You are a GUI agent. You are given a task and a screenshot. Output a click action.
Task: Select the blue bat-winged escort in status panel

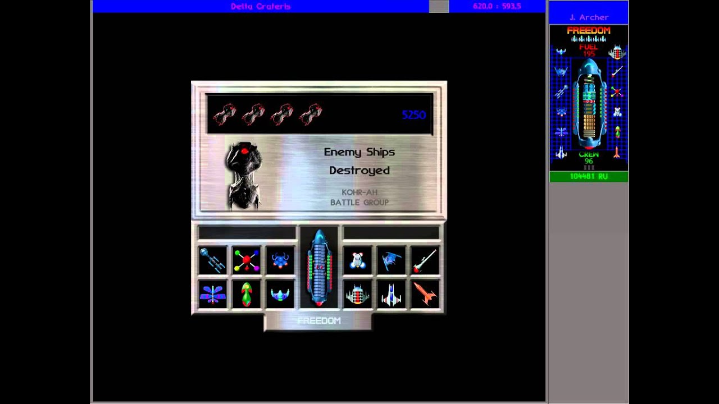pyautogui.click(x=561, y=71)
